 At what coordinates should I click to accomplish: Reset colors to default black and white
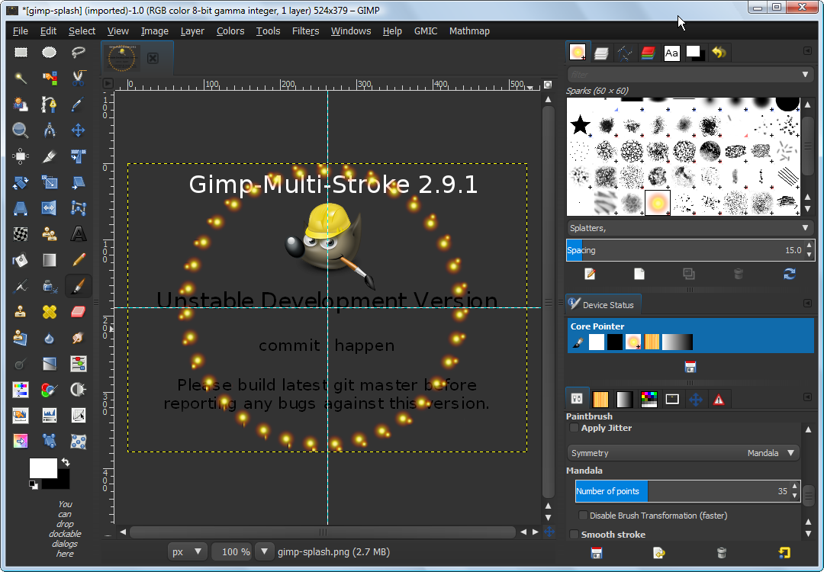(x=33, y=485)
